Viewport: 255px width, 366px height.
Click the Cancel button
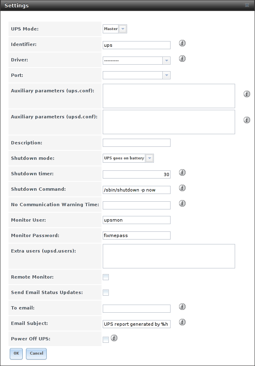[x=36, y=353]
